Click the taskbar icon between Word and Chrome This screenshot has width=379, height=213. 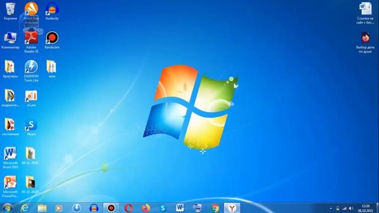point(197,208)
